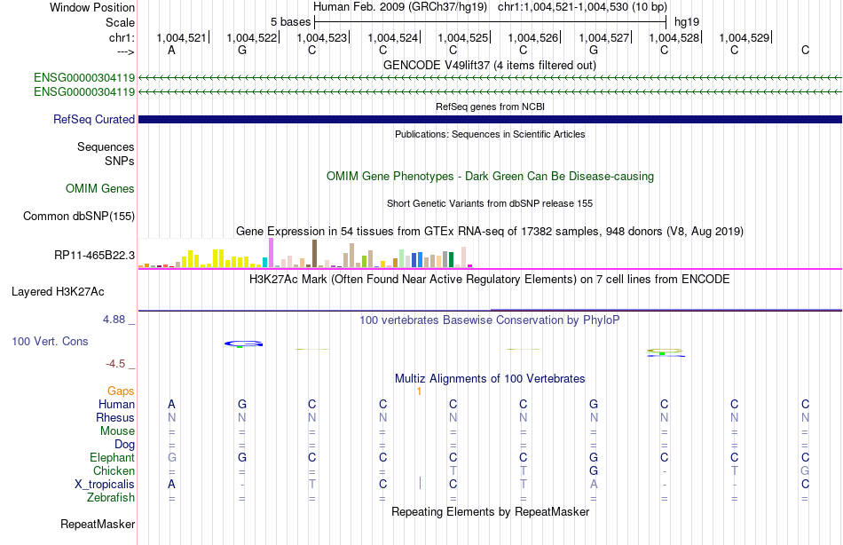Click the chr1: ruler label
The width and height of the screenshot is (843, 545).
122,37
